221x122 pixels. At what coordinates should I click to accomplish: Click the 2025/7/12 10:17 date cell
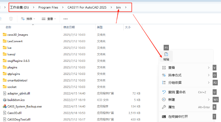point(74,120)
